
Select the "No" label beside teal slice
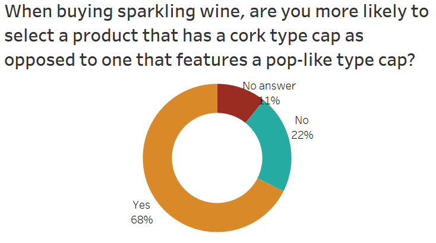click(x=302, y=120)
